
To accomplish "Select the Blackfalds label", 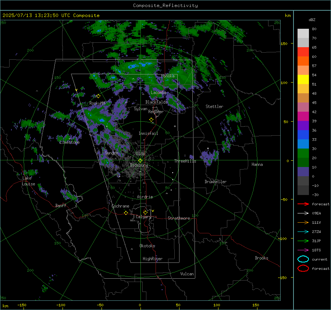I will coord(156,102).
